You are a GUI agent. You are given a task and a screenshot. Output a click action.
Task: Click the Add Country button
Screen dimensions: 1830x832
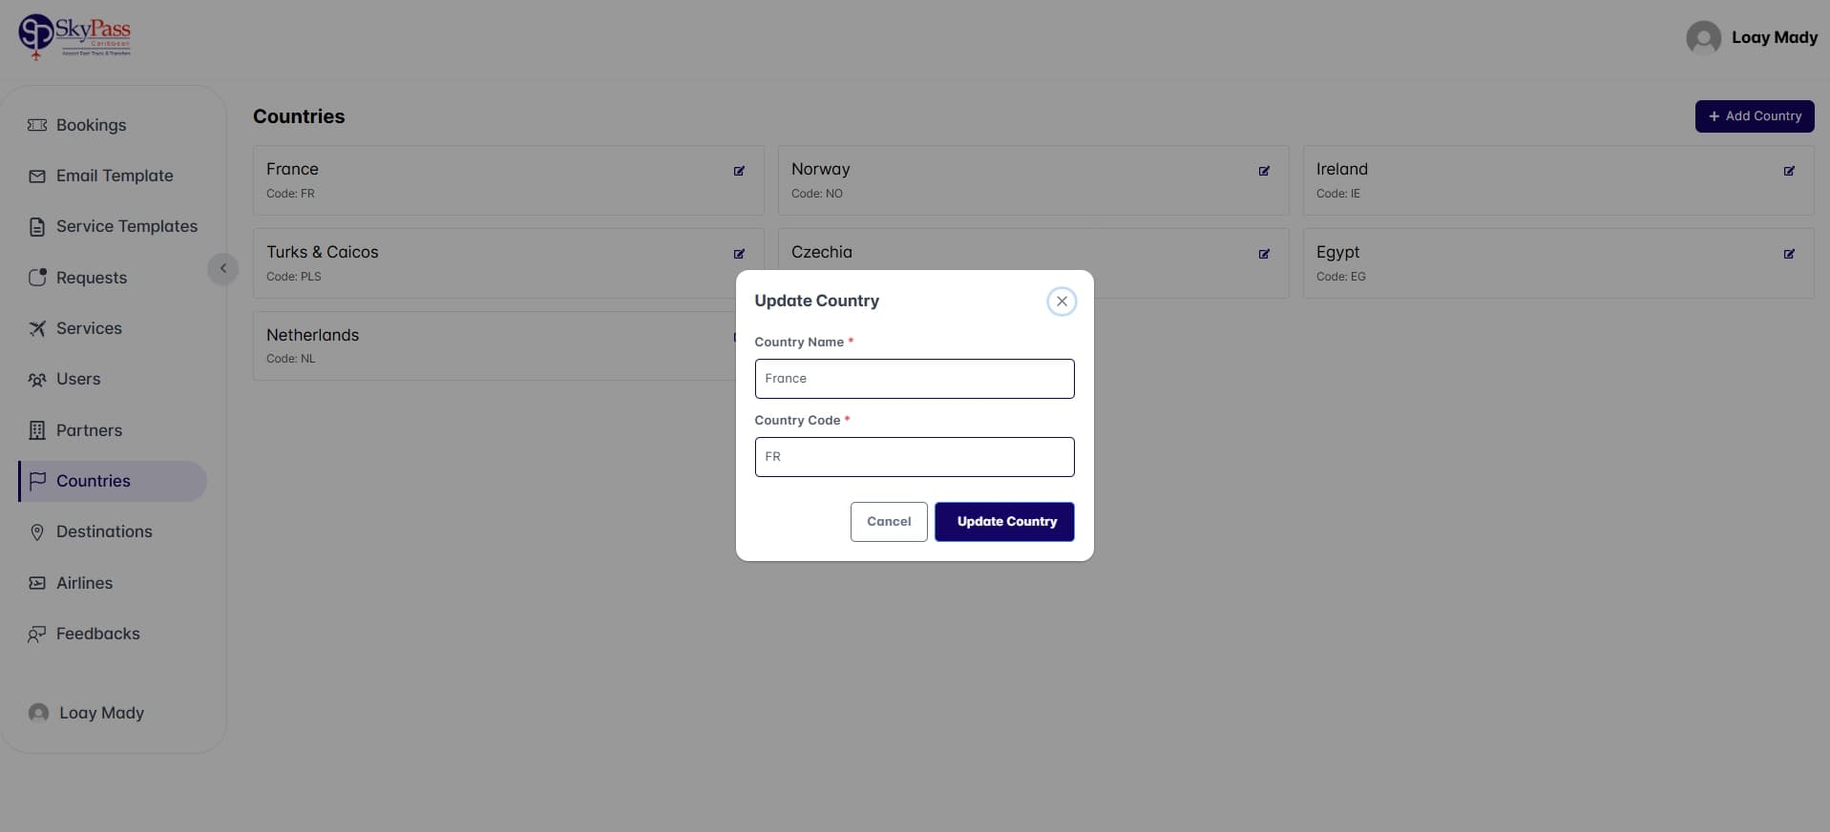click(x=1755, y=116)
